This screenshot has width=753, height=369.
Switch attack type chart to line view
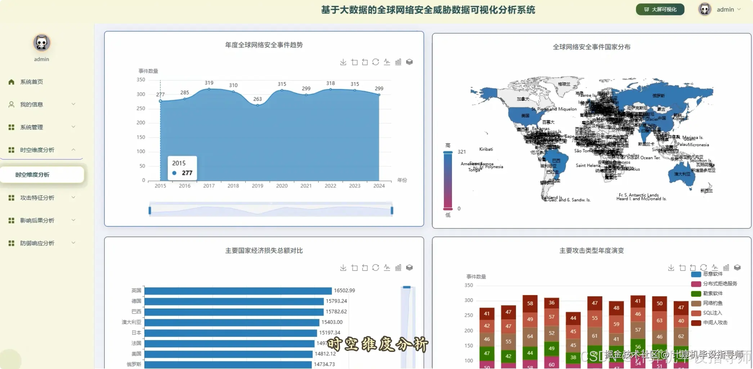click(715, 267)
